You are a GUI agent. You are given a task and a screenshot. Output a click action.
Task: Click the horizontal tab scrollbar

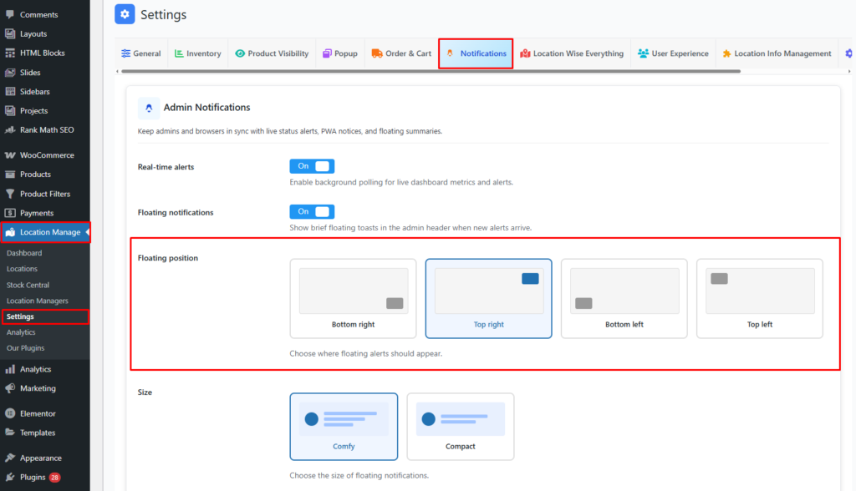(x=426, y=71)
